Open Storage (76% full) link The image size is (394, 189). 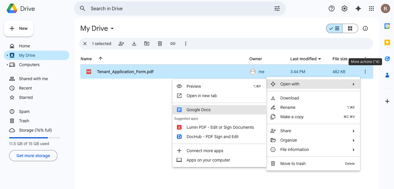click(37, 130)
